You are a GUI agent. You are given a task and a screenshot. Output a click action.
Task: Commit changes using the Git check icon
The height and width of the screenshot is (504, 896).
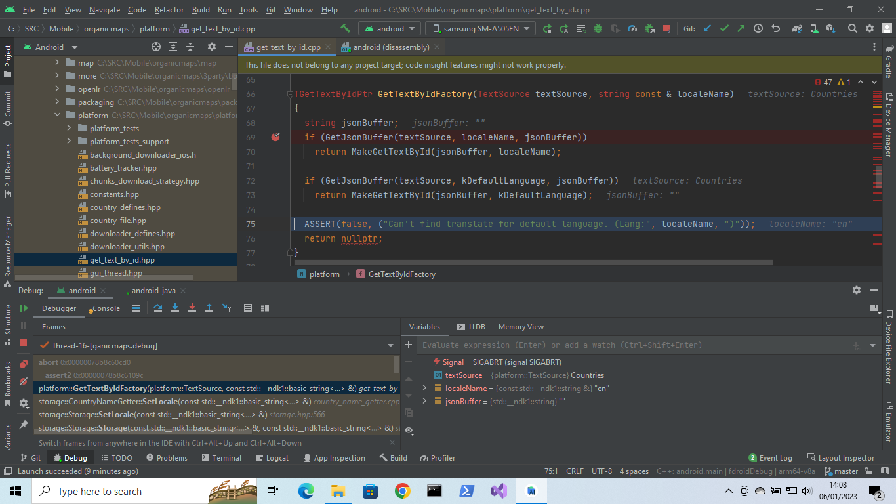(x=725, y=28)
